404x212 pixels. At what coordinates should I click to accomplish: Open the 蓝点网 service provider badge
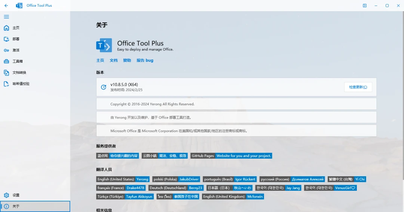tap(117, 156)
